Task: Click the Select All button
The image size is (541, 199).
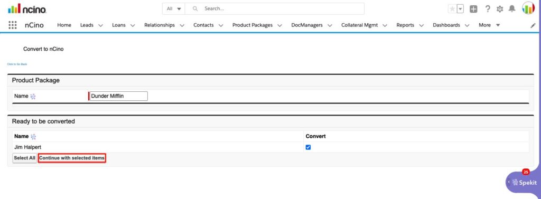Action: tap(24, 158)
